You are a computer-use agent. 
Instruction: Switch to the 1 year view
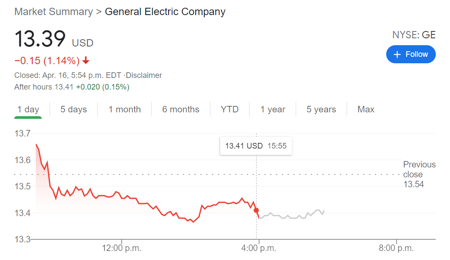pyautogui.click(x=273, y=109)
